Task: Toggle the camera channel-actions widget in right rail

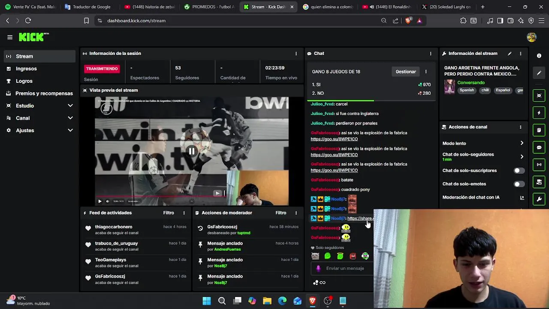Action: [x=539, y=182]
